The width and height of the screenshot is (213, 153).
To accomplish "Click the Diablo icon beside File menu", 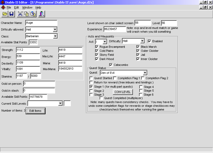I will [x=3, y=7].
